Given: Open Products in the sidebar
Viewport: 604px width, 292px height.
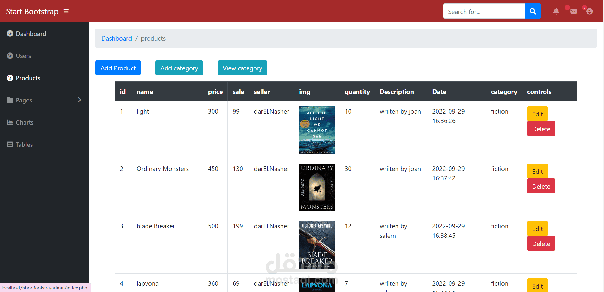Looking at the screenshot, I should pos(44,78).
